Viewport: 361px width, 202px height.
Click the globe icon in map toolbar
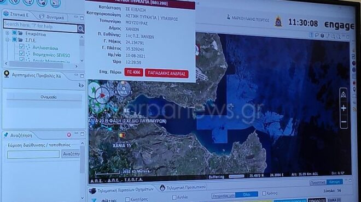[322, 35]
